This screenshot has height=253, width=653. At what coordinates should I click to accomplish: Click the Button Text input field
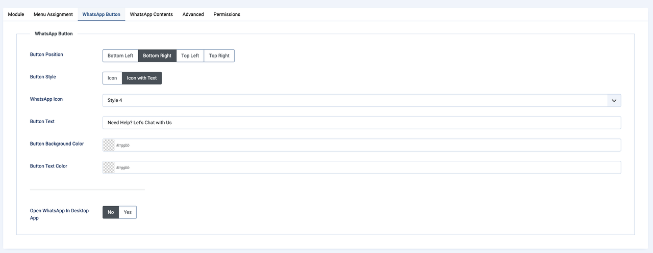pyautogui.click(x=362, y=123)
